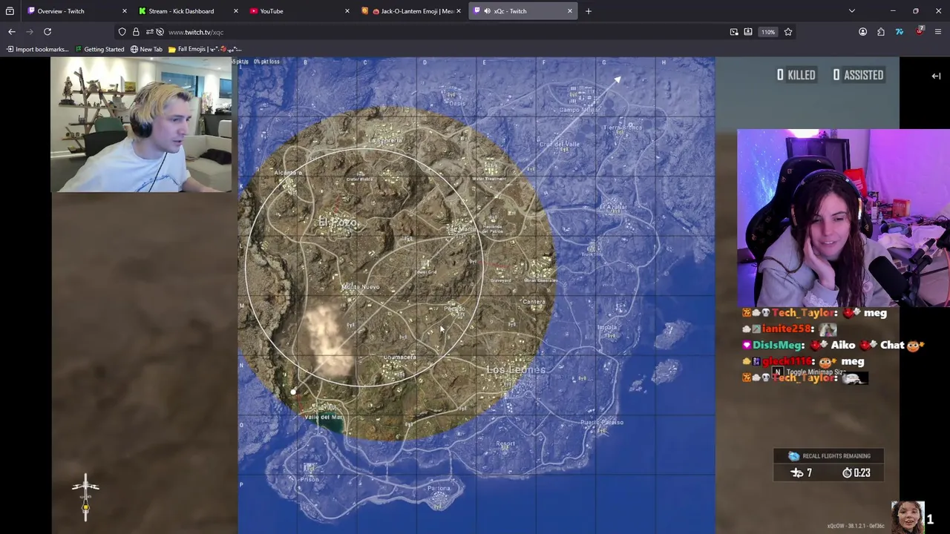The height and width of the screenshot is (534, 950).
Task: Open picture-in-picture icon in address bar
Action: pos(734,32)
